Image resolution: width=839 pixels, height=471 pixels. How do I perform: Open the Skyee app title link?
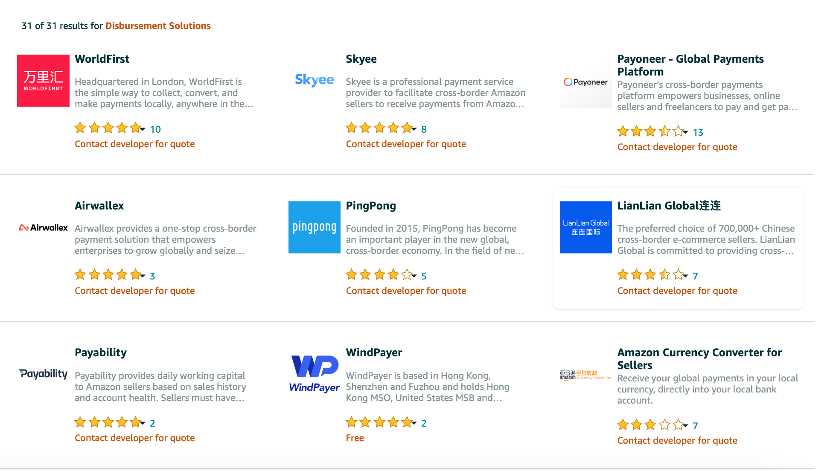point(361,59)
